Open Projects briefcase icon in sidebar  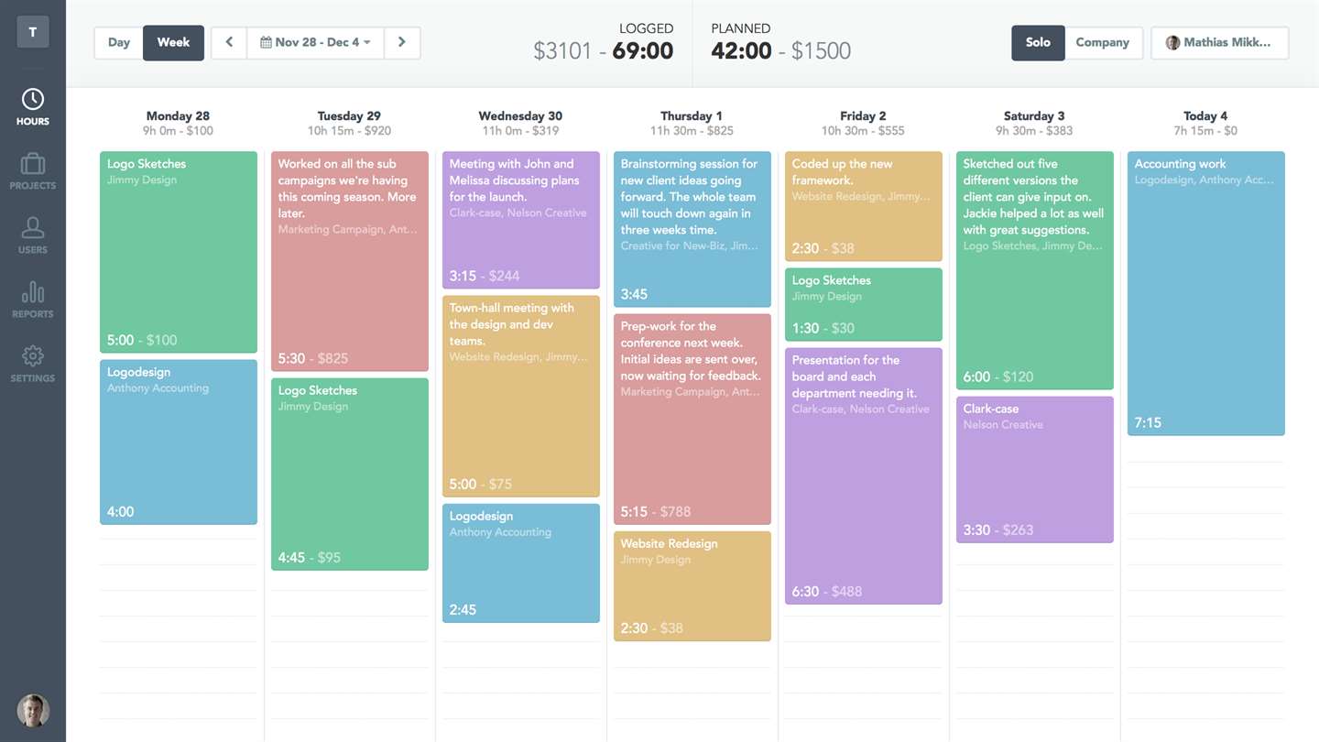[x=33, y=165]
